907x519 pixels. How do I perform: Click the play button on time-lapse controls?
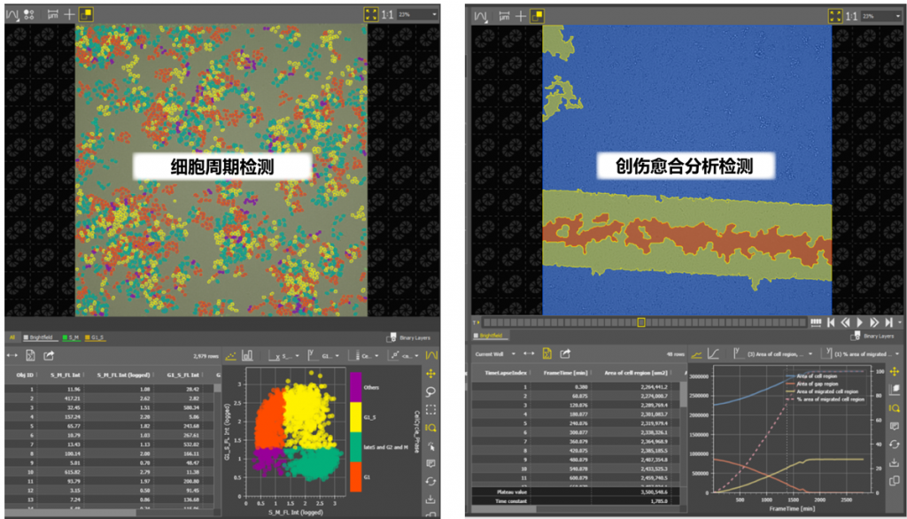pyautogui.click(x=861, y=322)
